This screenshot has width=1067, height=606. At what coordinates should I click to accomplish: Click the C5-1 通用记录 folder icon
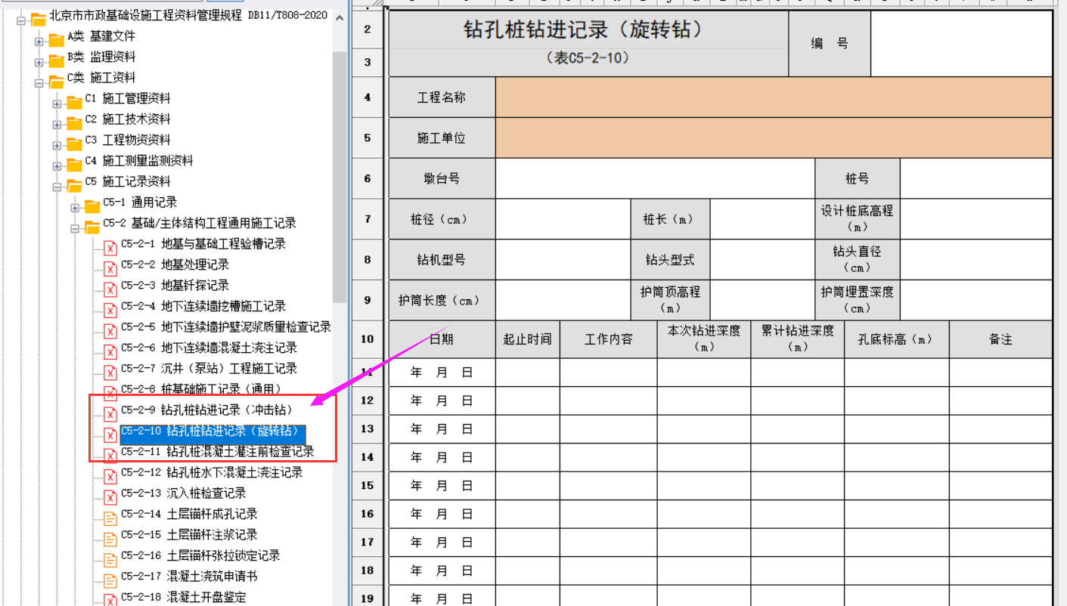92,205
